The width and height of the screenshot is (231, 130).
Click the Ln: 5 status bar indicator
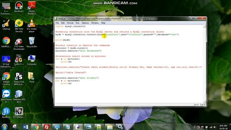click(x=196, y=105)
